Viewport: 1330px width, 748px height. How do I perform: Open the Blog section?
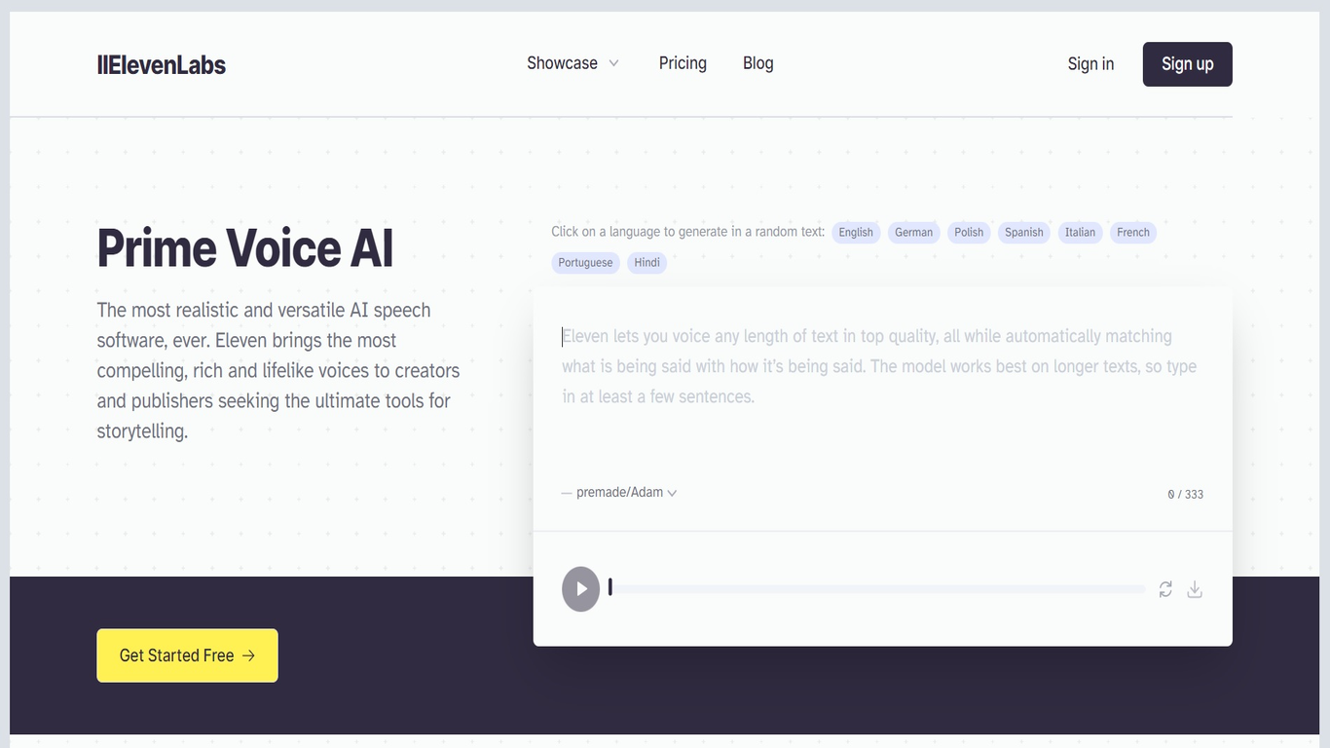click(757, 62)
